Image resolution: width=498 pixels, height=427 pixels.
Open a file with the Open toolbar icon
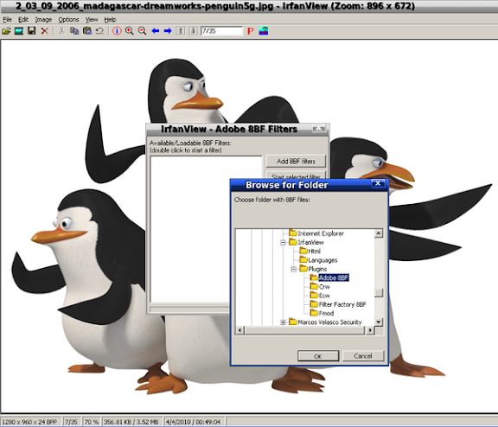pyautogui.click(x=6, y=31)
